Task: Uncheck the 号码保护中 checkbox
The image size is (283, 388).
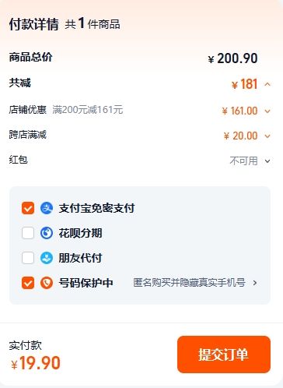Action: 28,283
